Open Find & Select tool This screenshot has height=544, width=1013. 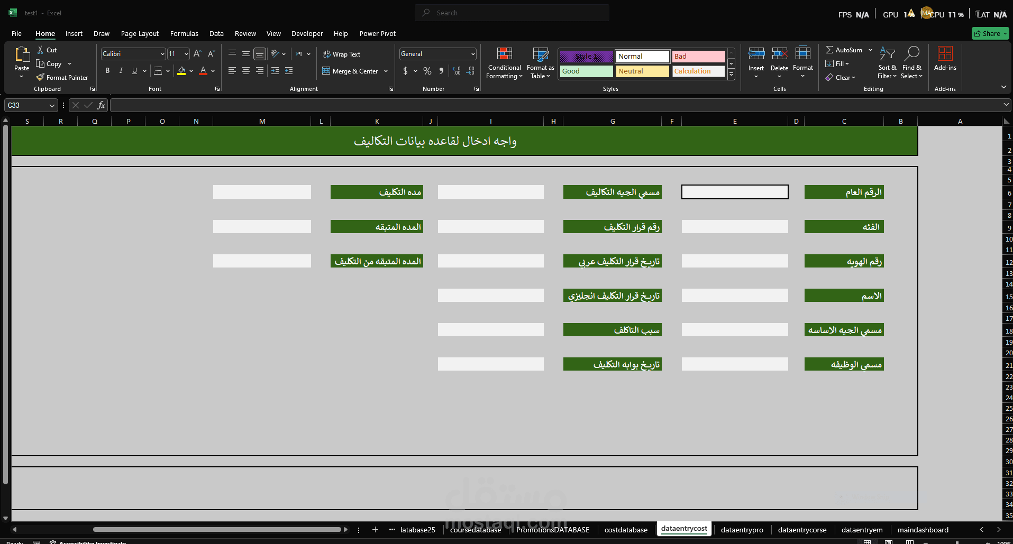pyautogui.click(x=911, y=54)
